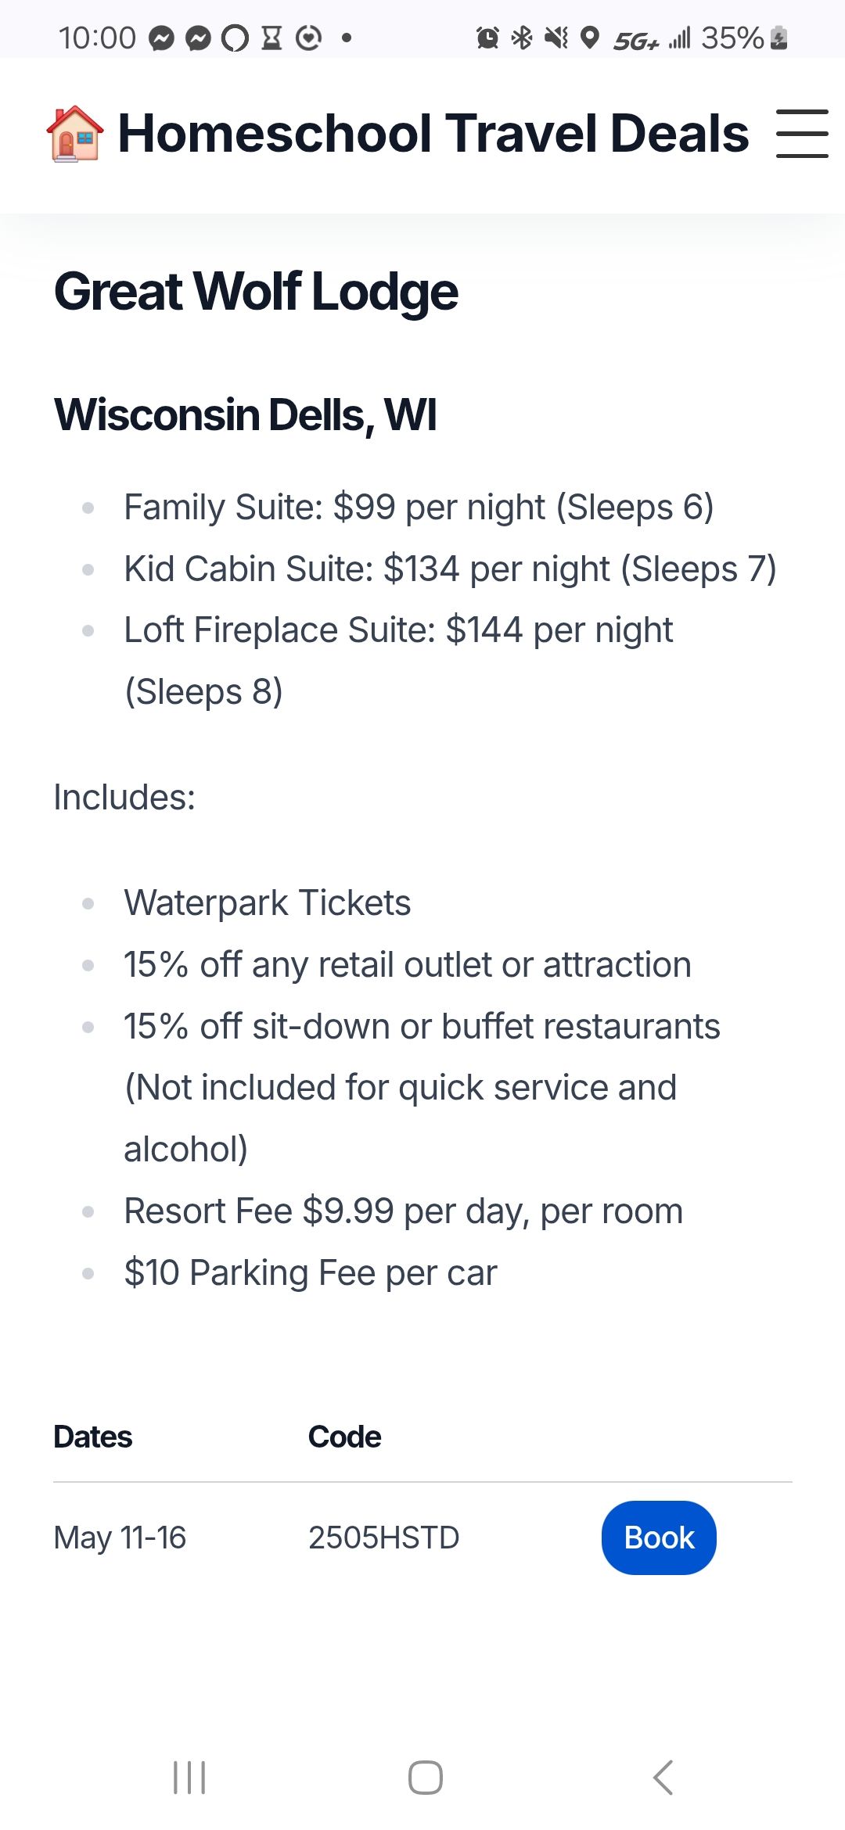Tap the Dates column header

pos(93,1437)
